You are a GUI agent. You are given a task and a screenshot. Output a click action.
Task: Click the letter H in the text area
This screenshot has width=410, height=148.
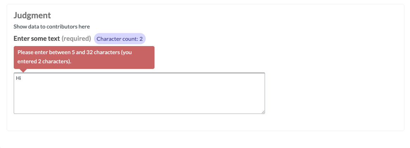coord(18,78)
